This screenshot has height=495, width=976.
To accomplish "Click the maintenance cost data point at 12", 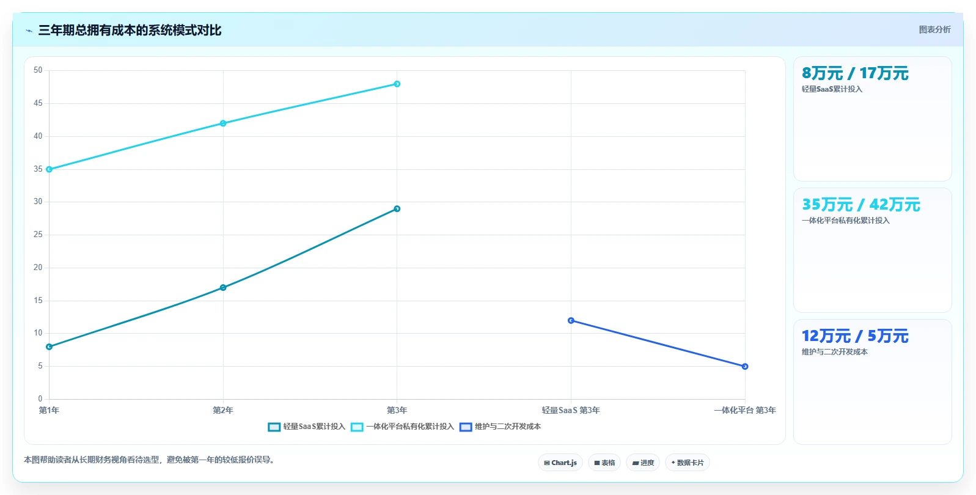I will 571,321.
